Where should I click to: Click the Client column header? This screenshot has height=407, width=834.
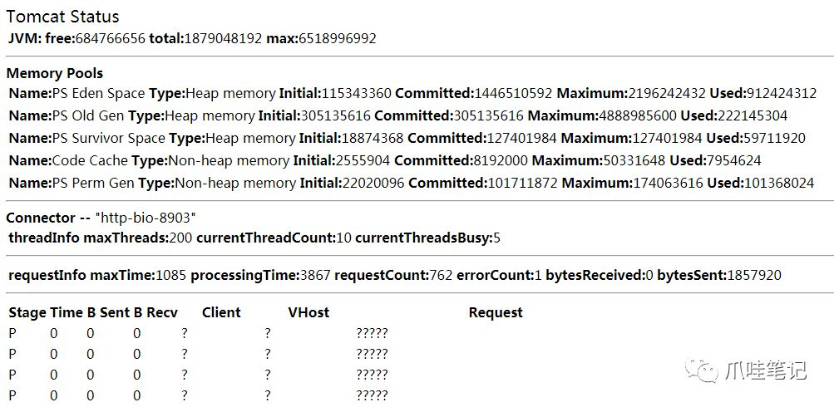click(x=221, y=312)
